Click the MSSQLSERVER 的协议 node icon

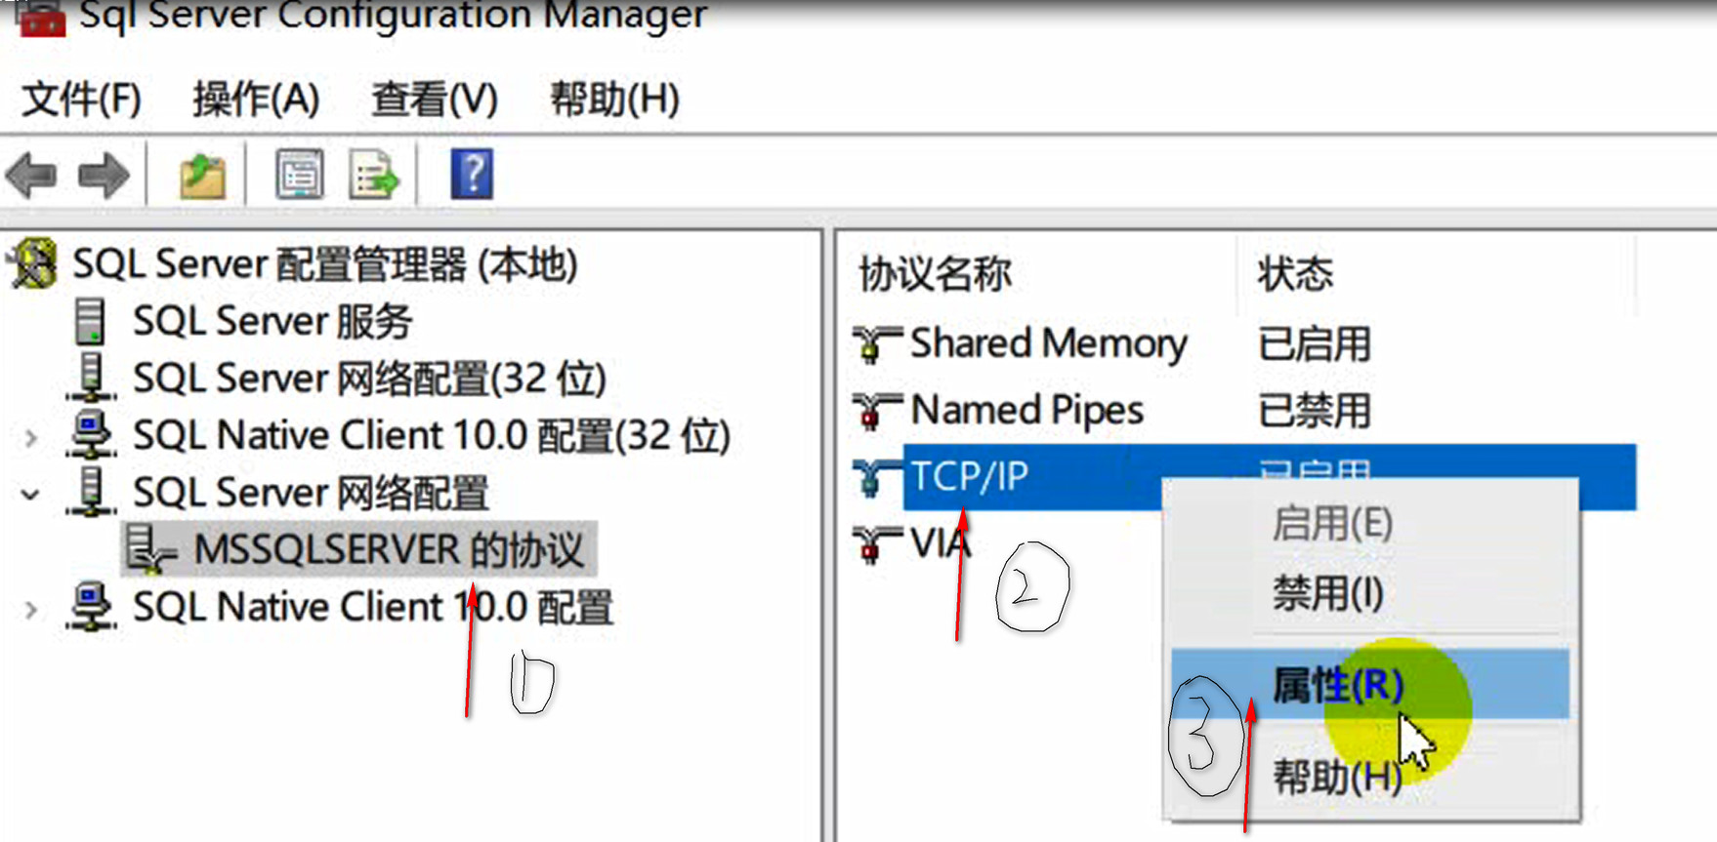point(151,549)
